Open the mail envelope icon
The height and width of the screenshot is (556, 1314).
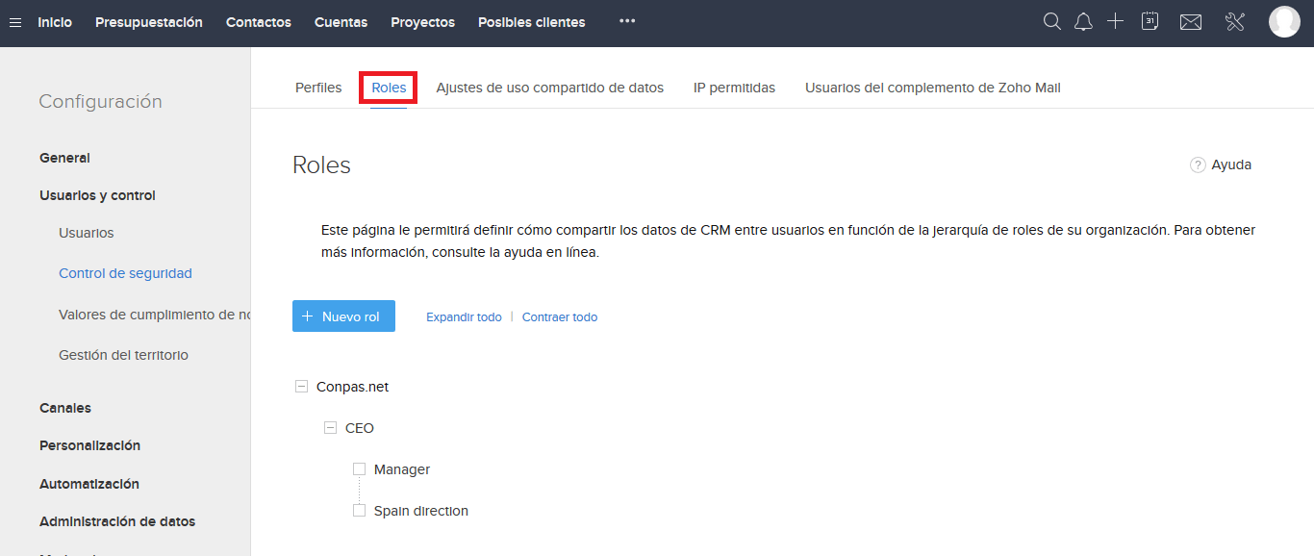[x=1190, y=20]
